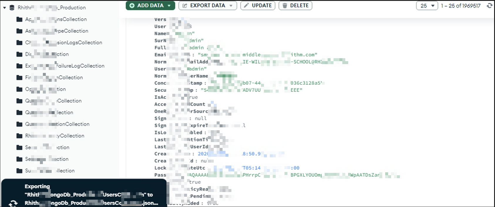Collapse the Production database tree node

point(5,8)
